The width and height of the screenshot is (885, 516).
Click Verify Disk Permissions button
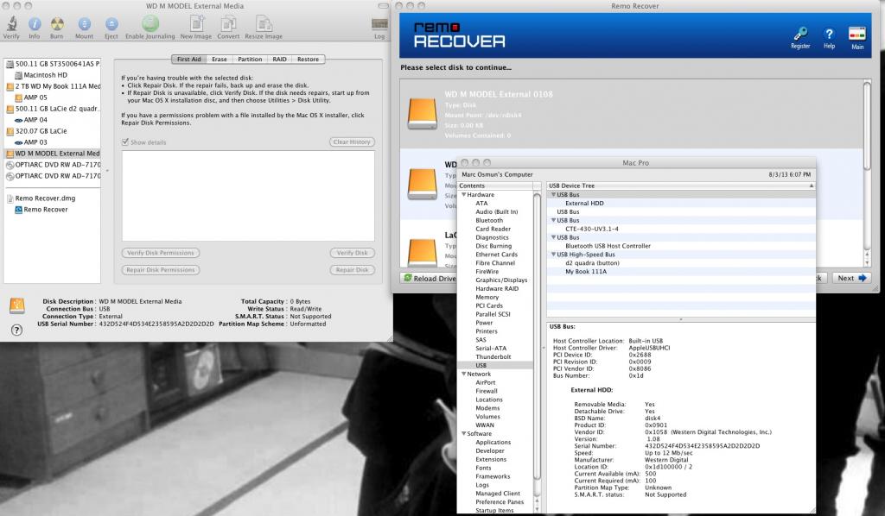click(160, 253)
